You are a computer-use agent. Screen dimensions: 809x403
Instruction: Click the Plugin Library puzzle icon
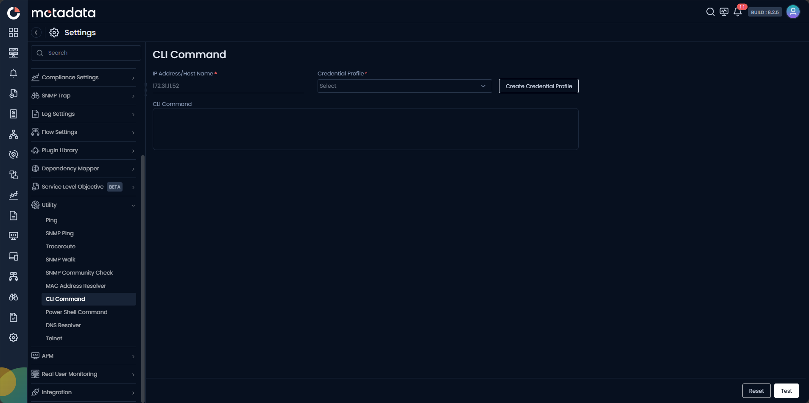[35, 150]
